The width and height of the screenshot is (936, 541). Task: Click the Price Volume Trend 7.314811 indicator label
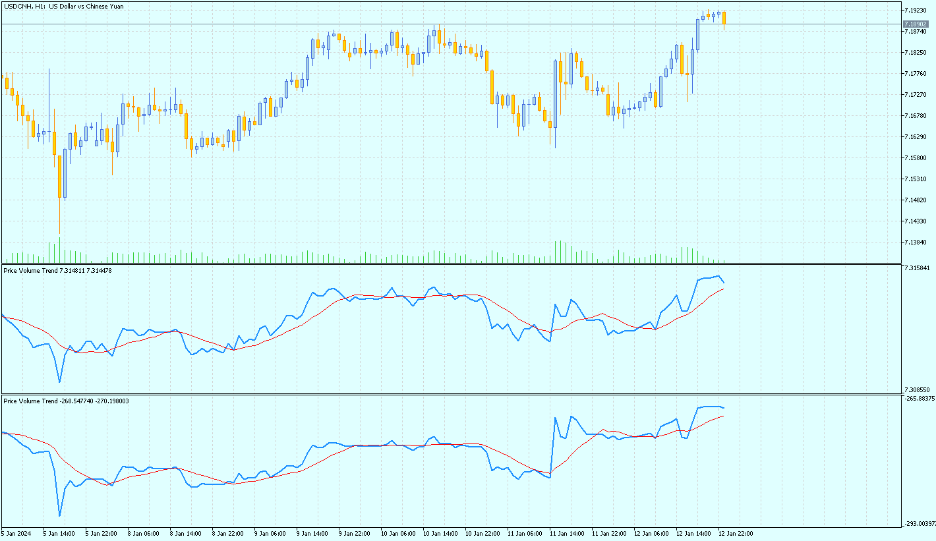pos(57,271)
